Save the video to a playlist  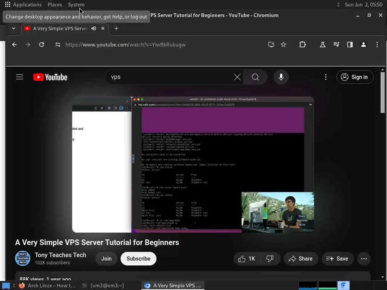337,259
